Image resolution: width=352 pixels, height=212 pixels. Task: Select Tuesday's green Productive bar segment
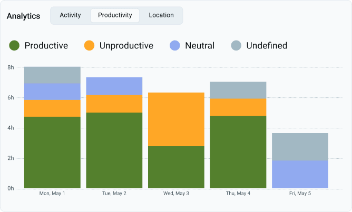click(114, 150)
